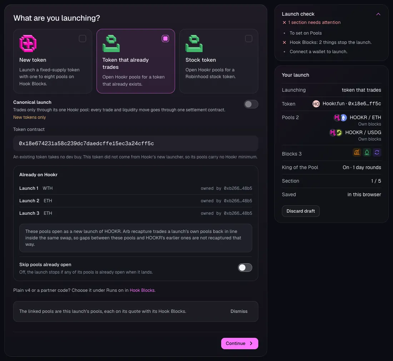The width and height of the screenshot is (393, 361).
Task: Click the 'Hookr.fun · 0x18e6…ff5c' token value
Action: click(352, 103)
